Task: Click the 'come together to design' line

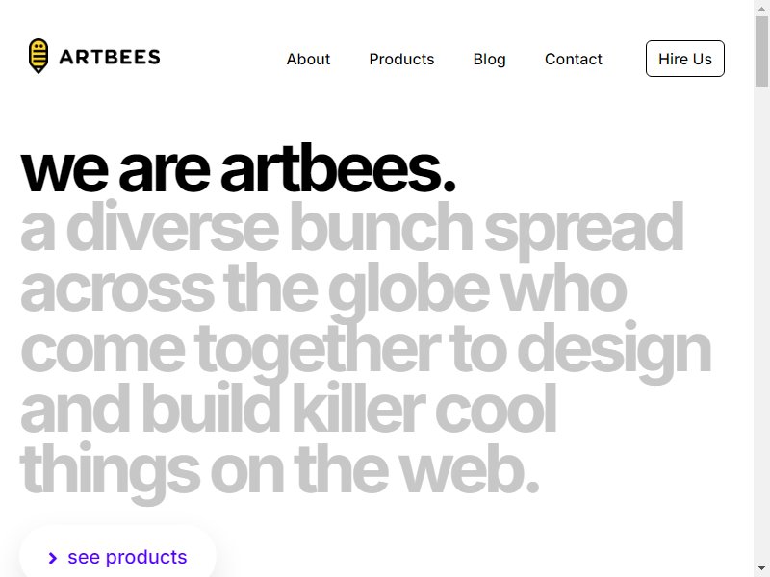Action: [366, 350]
